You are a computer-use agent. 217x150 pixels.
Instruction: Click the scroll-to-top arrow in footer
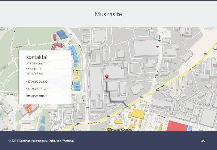(203, 141)
